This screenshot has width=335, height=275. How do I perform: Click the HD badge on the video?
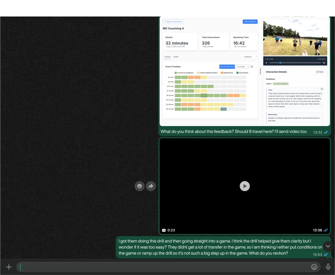pyautogui.click(x=164, y=230)
